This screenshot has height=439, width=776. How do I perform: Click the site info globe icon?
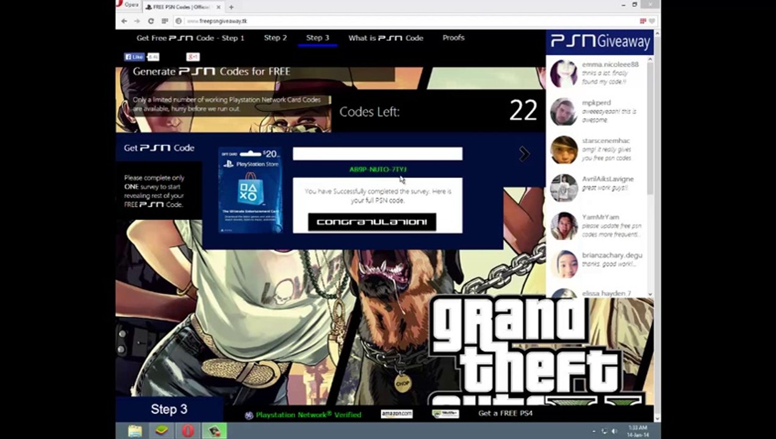pyautogui.click(x=179, y=21)
